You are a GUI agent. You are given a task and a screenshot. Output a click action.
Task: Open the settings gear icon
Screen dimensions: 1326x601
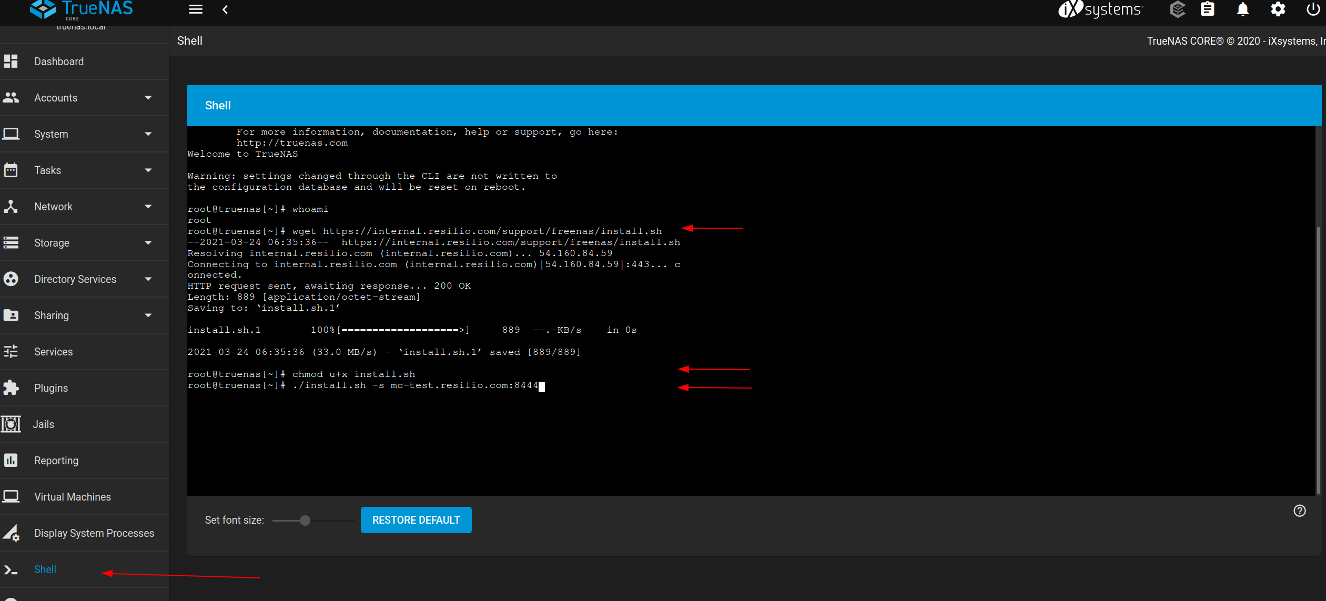click(1278, 9)
